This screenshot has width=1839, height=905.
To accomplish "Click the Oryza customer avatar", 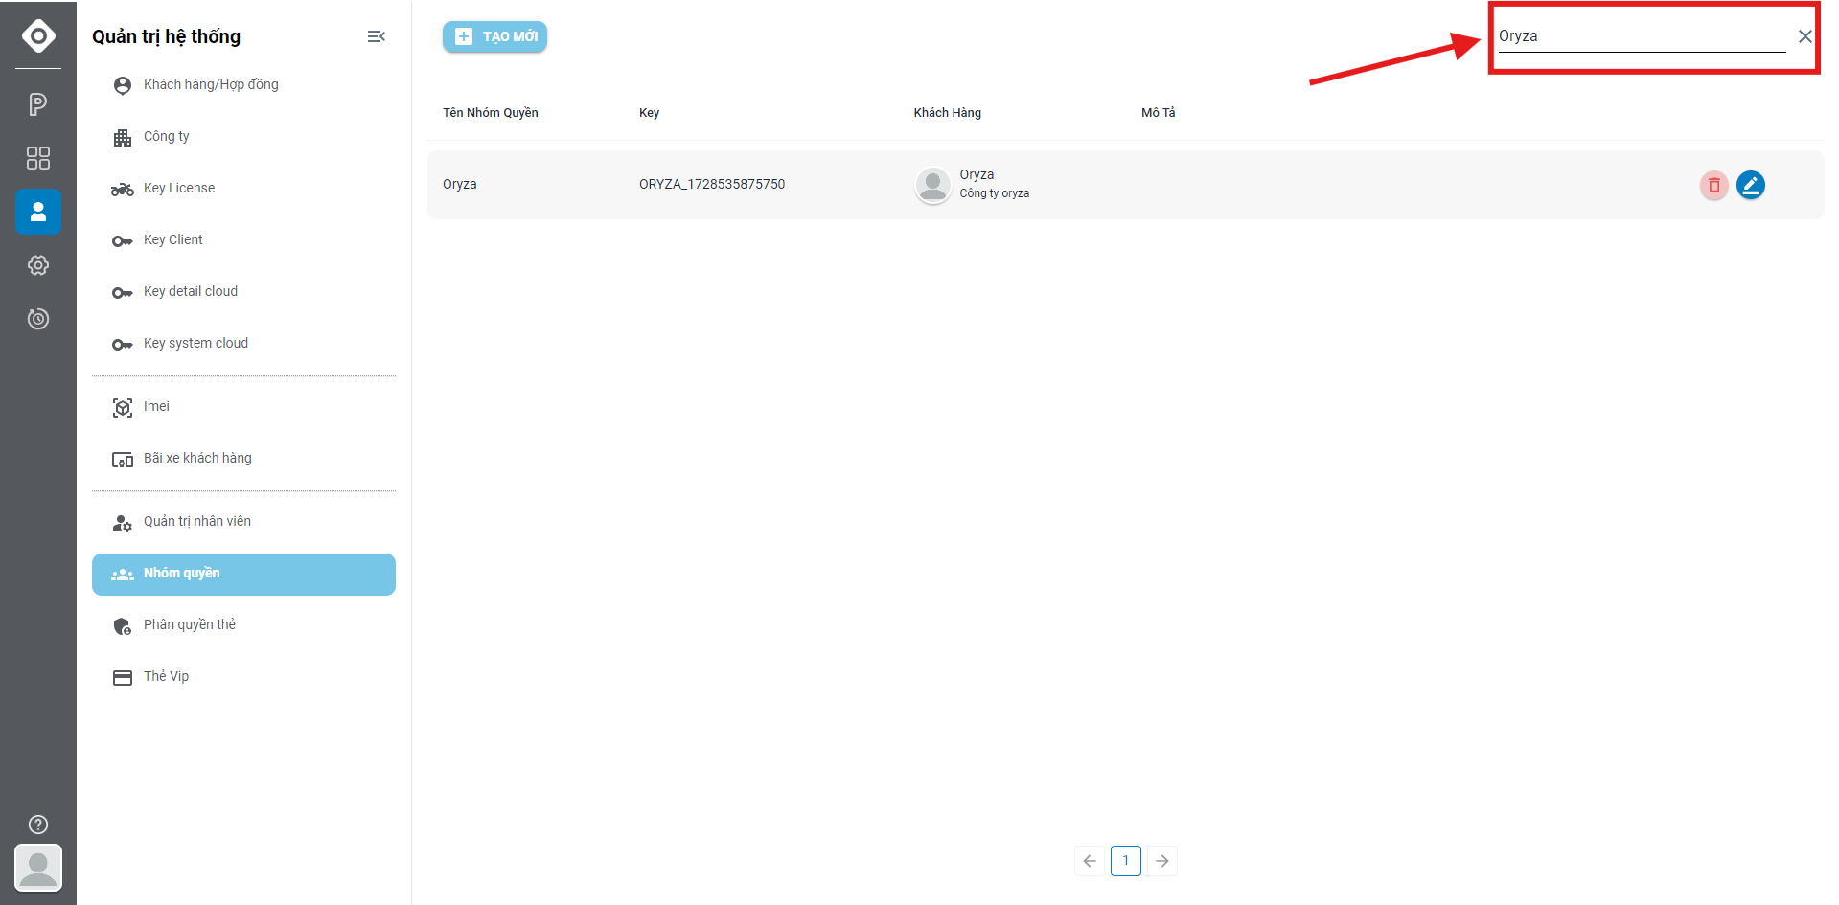I will pyautogui.click(x=932, y=185).
